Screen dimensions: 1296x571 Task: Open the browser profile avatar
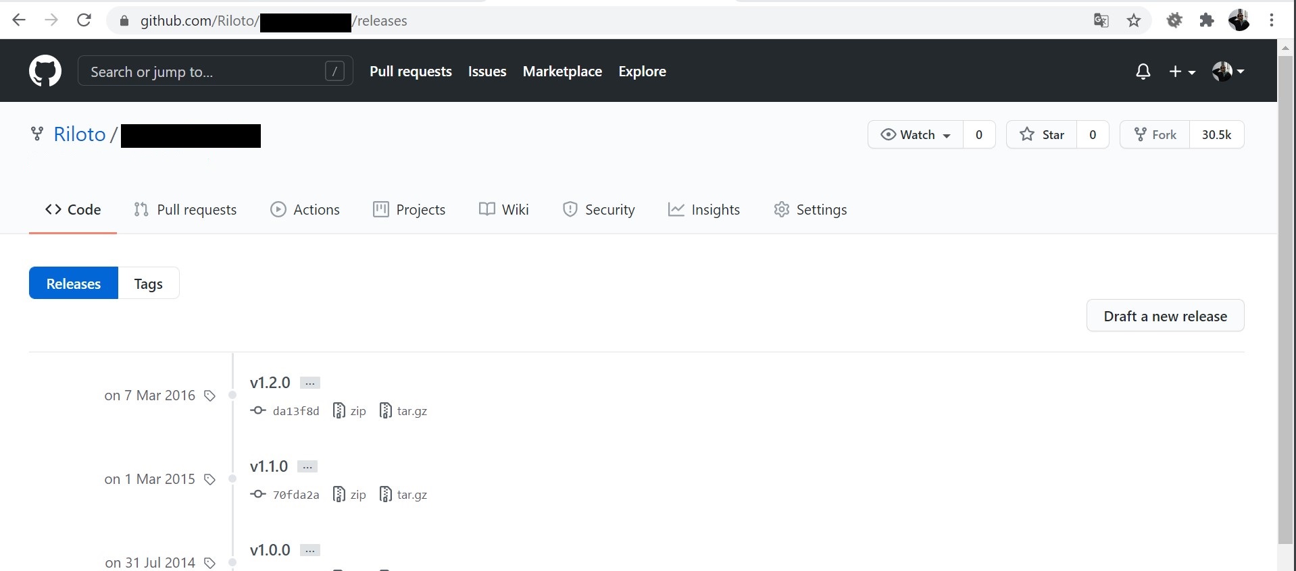(1239, 20)
